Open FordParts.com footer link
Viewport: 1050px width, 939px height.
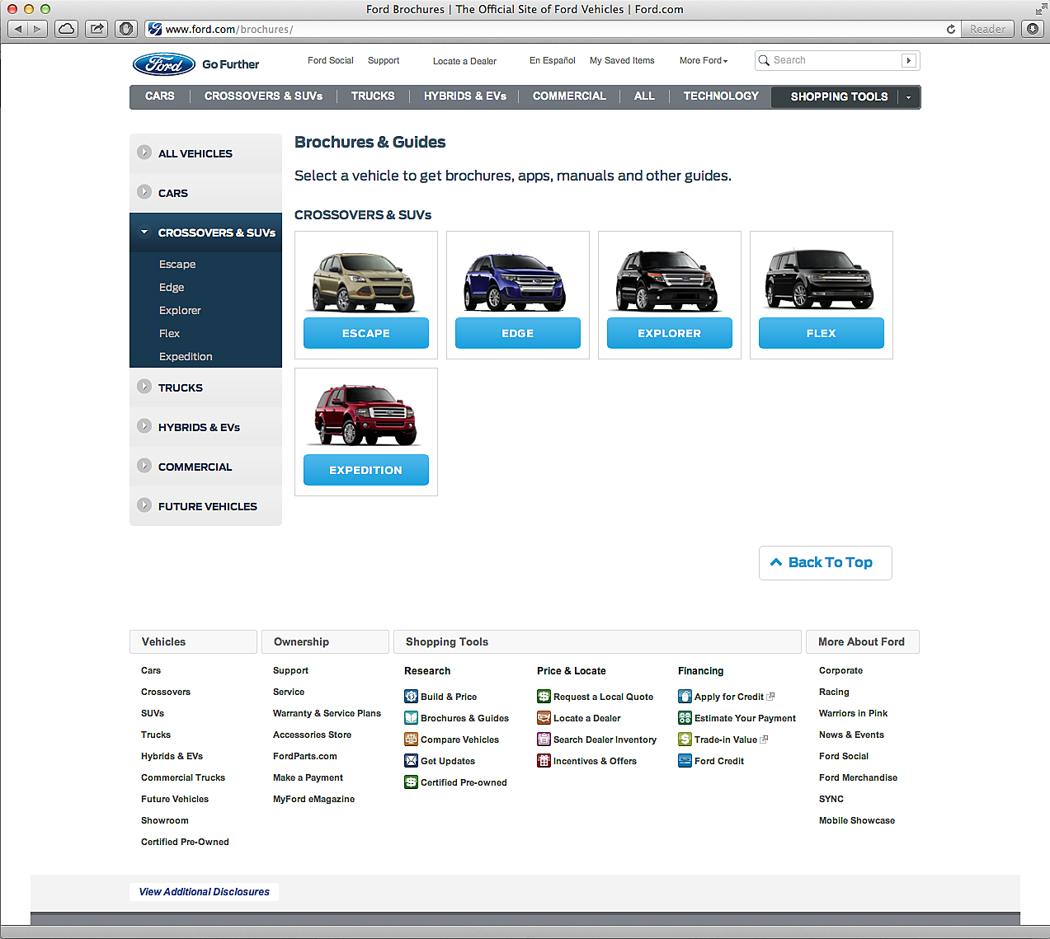304,756
